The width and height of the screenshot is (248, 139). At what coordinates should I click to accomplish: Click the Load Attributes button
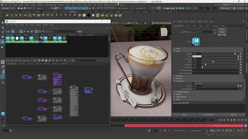pos(209,115)
